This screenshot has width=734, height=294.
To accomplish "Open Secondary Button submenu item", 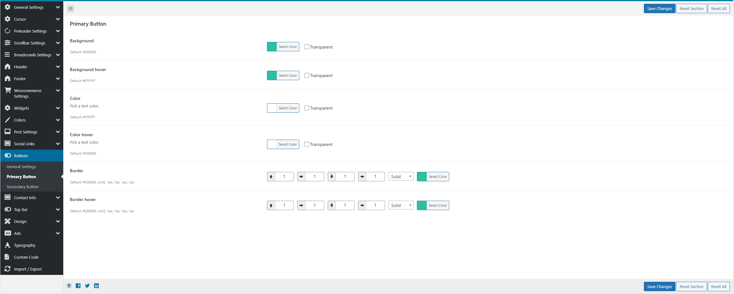I will tap(23, 187).
